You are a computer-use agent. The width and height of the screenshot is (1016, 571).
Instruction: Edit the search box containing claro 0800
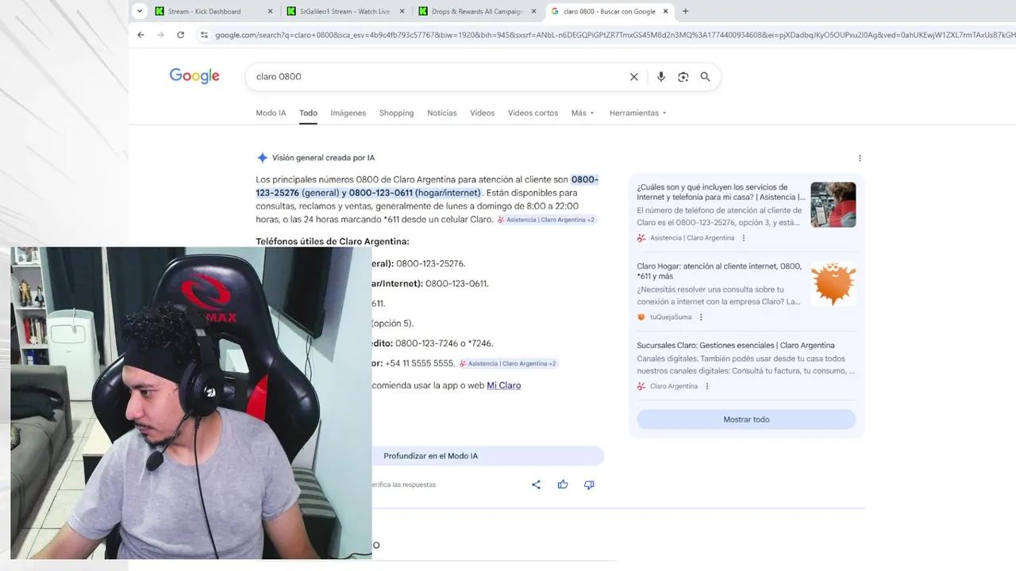[x=437, y=77]
